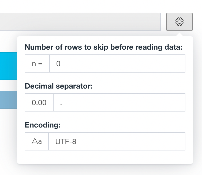Viewport: 202px width, 175px height.
Task: Click the popover pointer arrow below gear
Action: (179, 35)
